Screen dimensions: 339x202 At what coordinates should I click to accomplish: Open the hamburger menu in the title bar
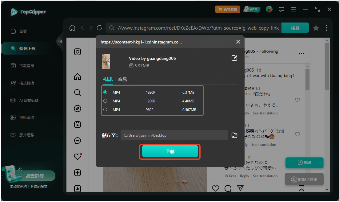point(293,9)
